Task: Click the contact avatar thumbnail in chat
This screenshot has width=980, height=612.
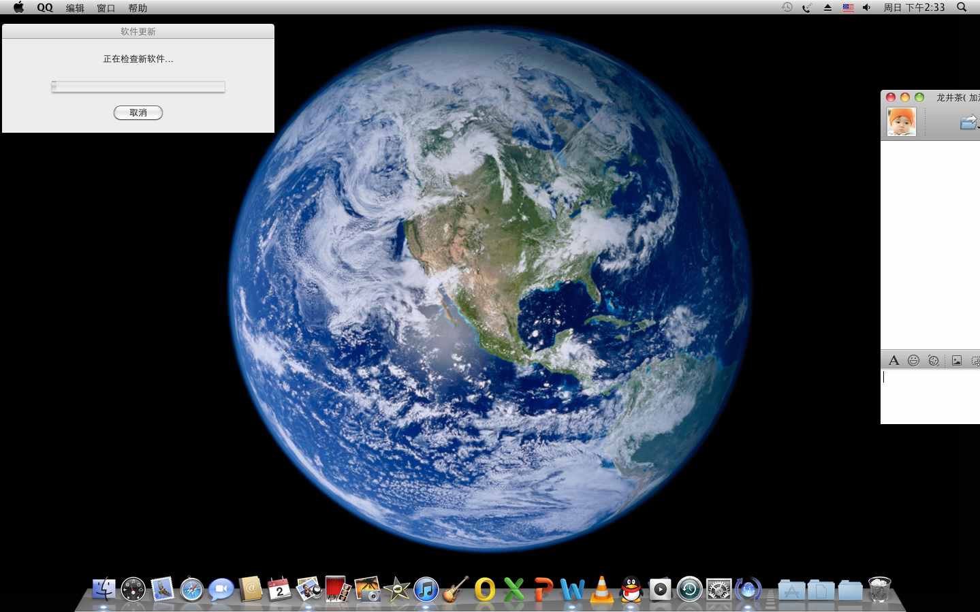Action: [x=902, y=122]
